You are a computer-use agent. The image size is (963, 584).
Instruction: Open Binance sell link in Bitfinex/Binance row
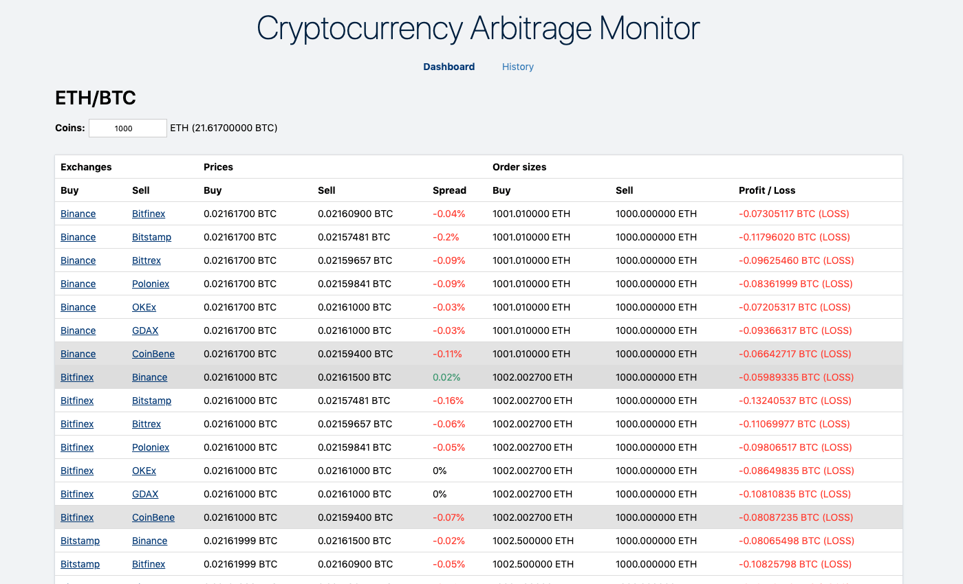150,377
